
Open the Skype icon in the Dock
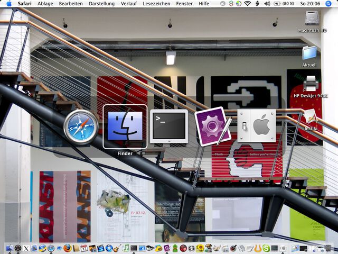click(x=266, y=248)
